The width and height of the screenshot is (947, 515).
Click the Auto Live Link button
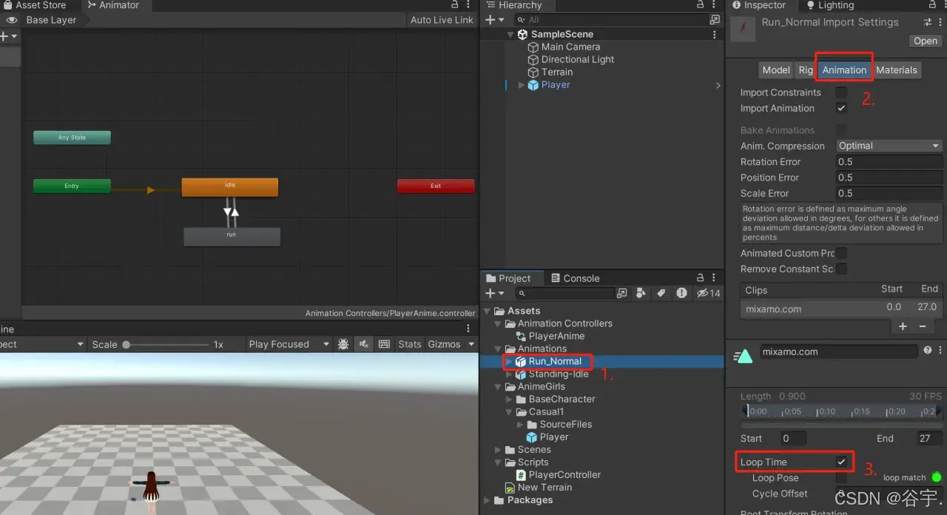tap(442, 20)
